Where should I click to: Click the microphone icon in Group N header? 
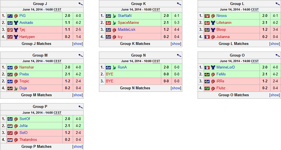[x=179, y=55]
